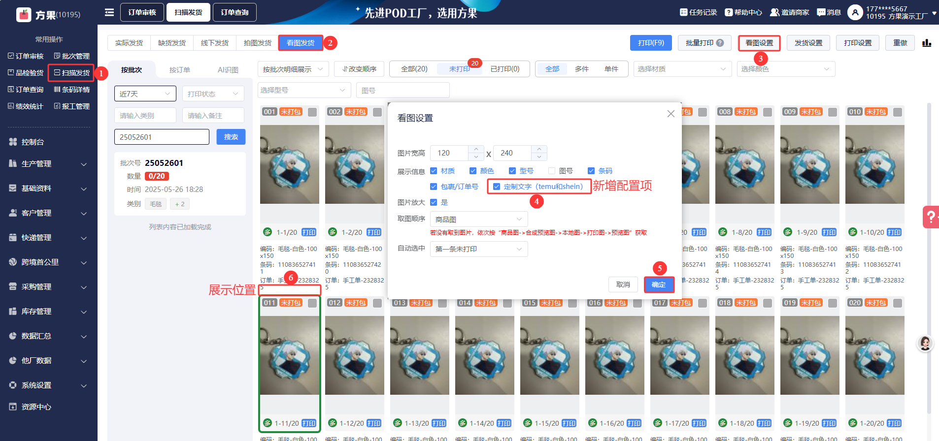Open the 自动选中 第一条未打印 dropdown
The image size is (939, 441).
click(479, 249)
